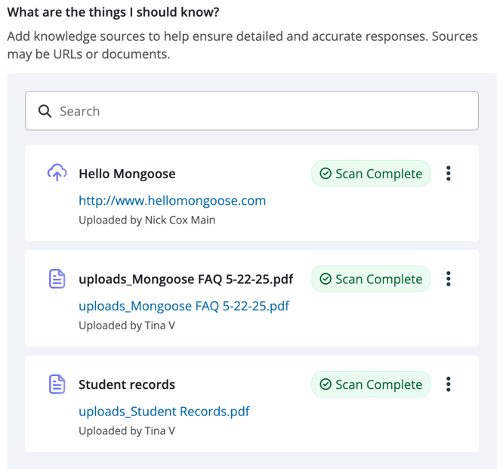Open the http://www.hellomongoose.com link
Viewport: 503px width, 469px height.
[172, 201]
